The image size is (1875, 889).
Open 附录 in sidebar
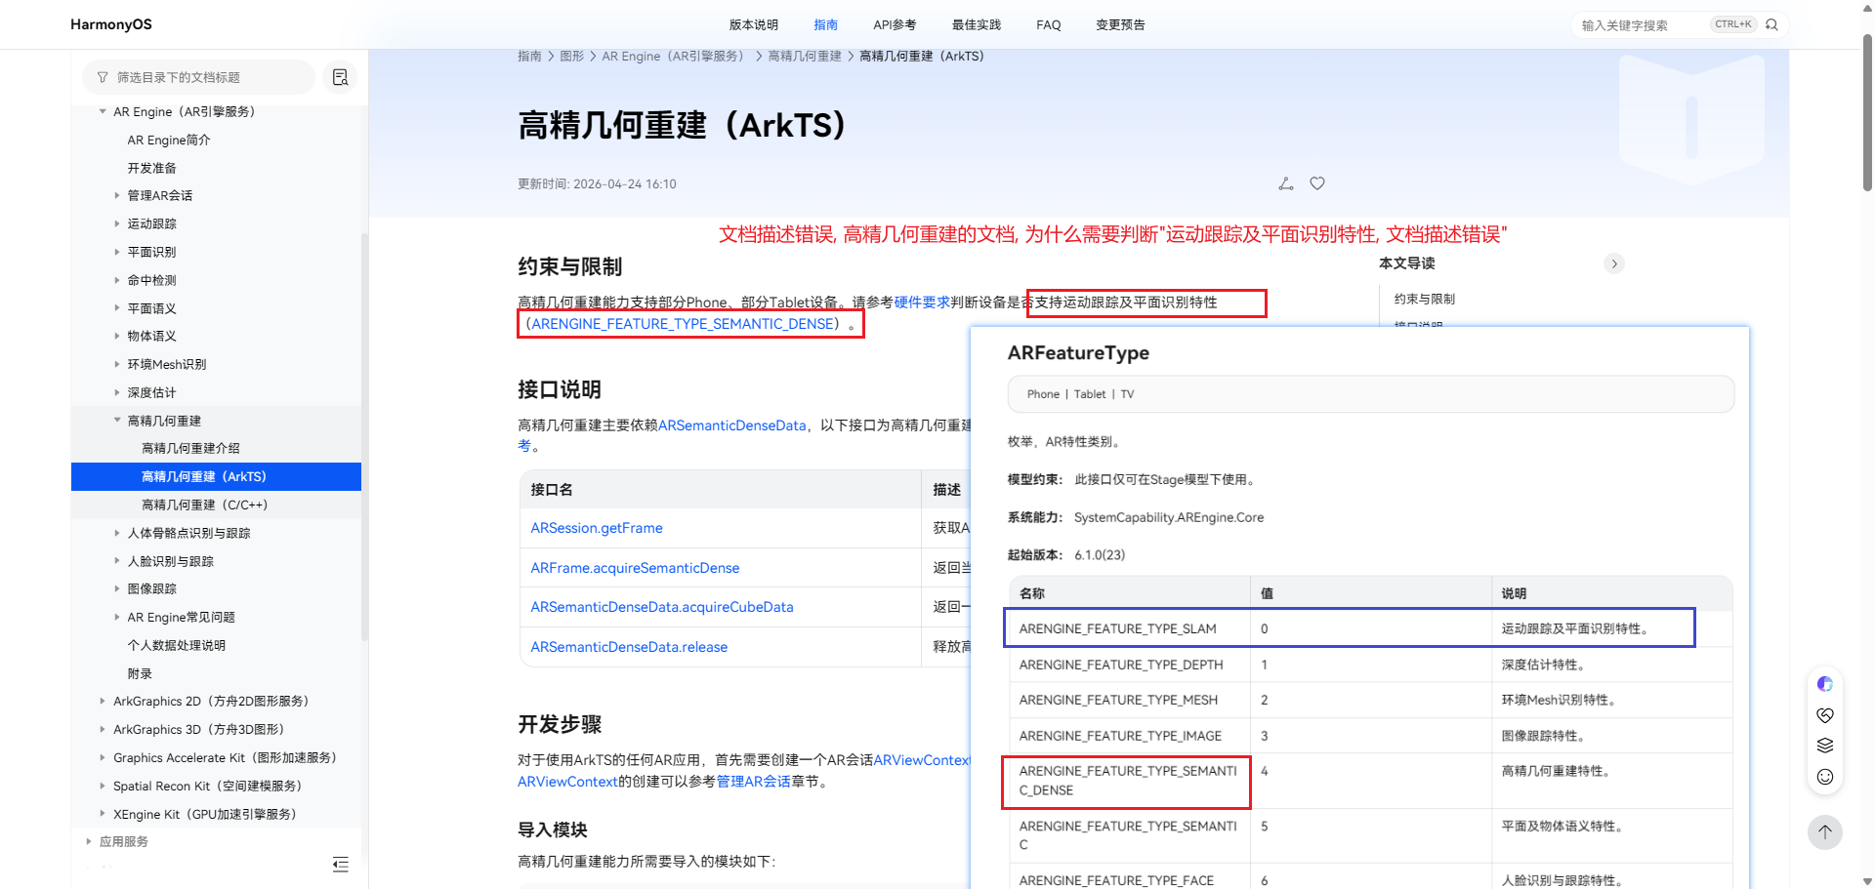point(140,673)
